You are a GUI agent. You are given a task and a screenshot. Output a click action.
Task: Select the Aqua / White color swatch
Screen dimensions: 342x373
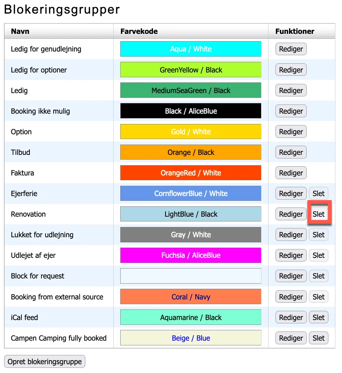(190, 49)
